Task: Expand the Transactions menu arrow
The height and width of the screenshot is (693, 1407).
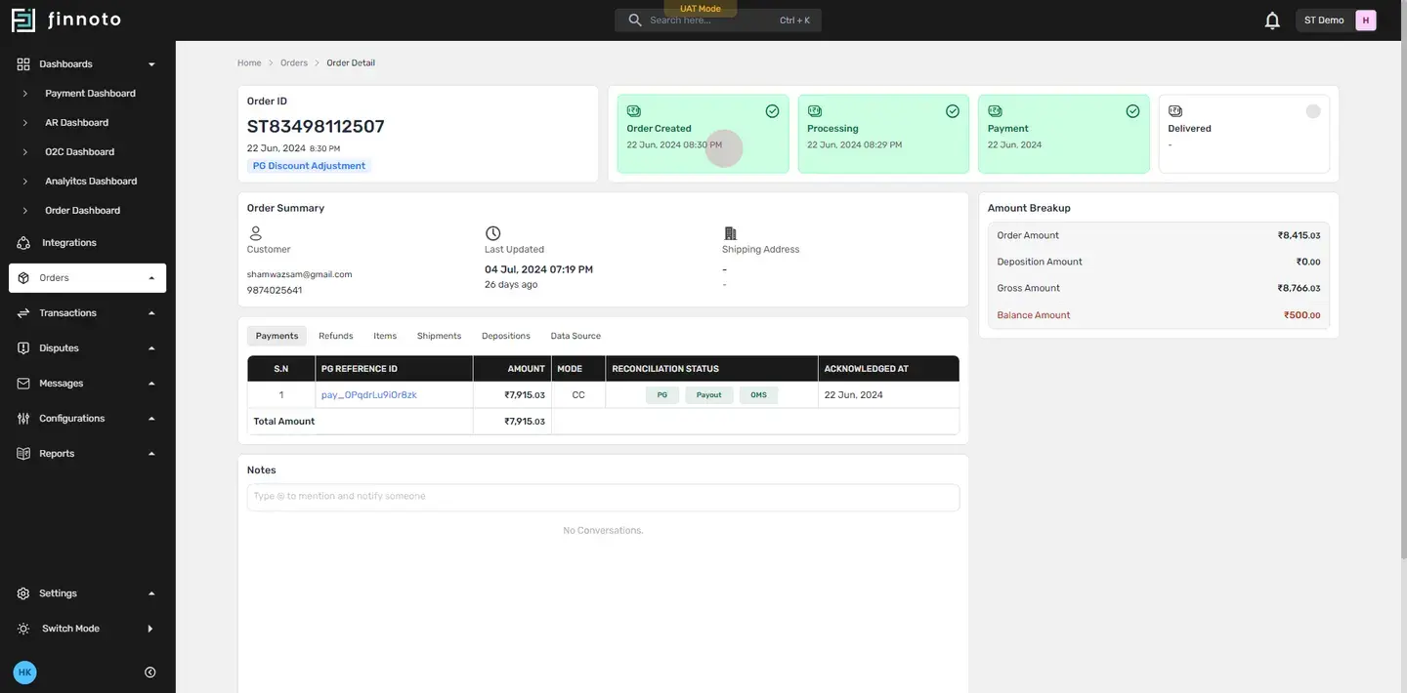Action: pos(151,313)
